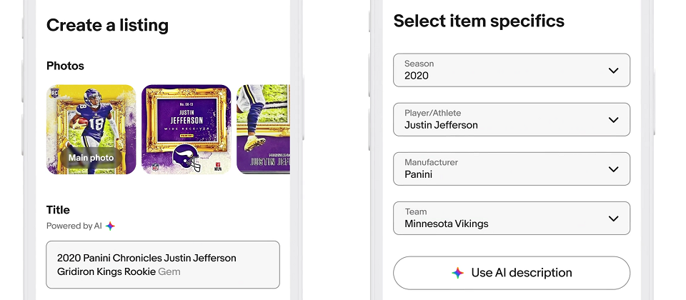Select the Justin Jefferson card back photo

tap(187, 129)
